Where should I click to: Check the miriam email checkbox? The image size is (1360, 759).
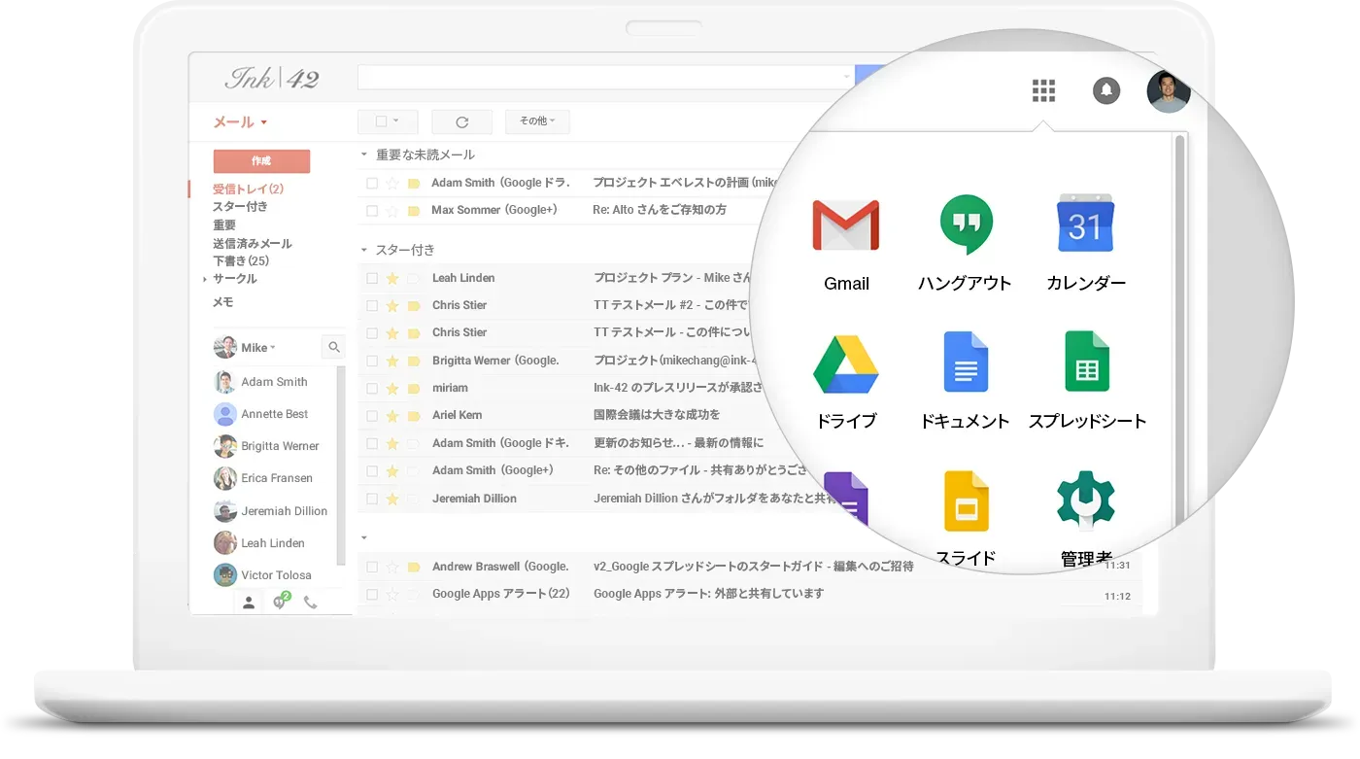372,388
